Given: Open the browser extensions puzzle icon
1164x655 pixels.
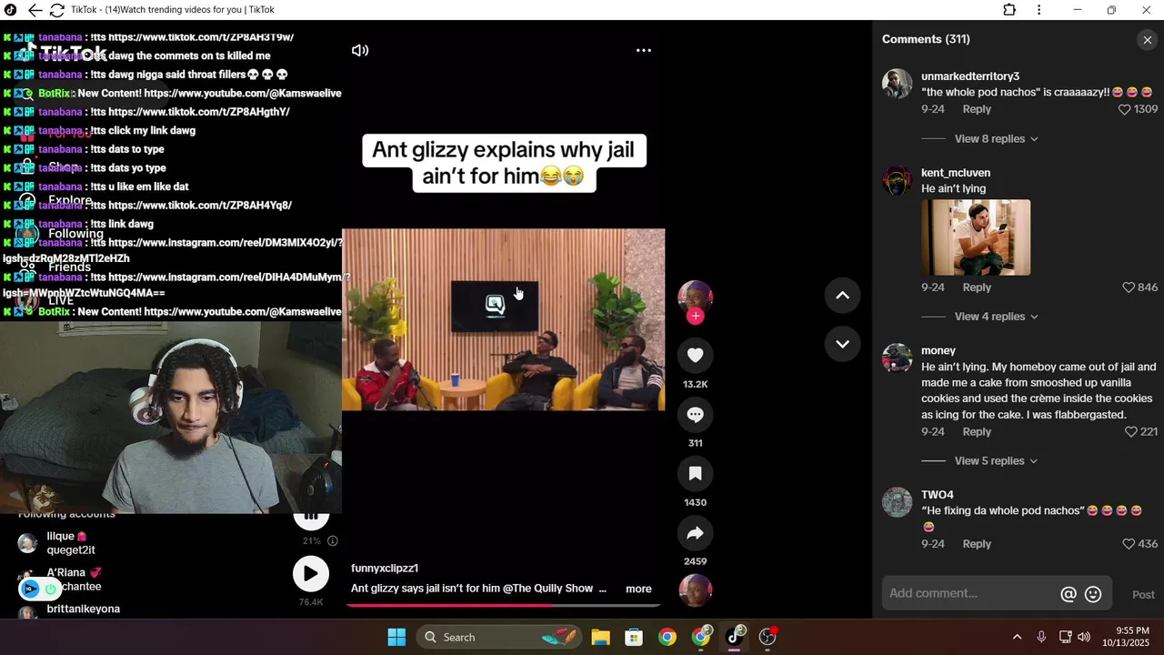Looking at the screenshot, I should pos(1009,10).
